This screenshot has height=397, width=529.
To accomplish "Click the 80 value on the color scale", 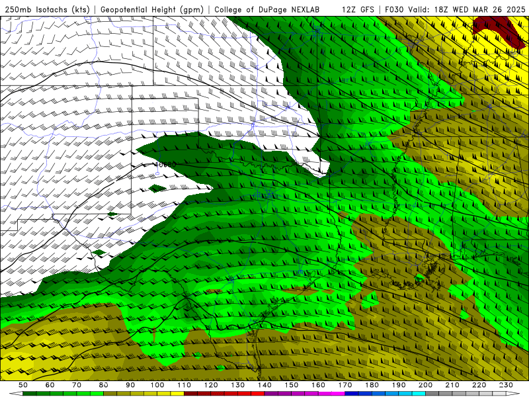I will pyautogui.click(x=104, y=385).
